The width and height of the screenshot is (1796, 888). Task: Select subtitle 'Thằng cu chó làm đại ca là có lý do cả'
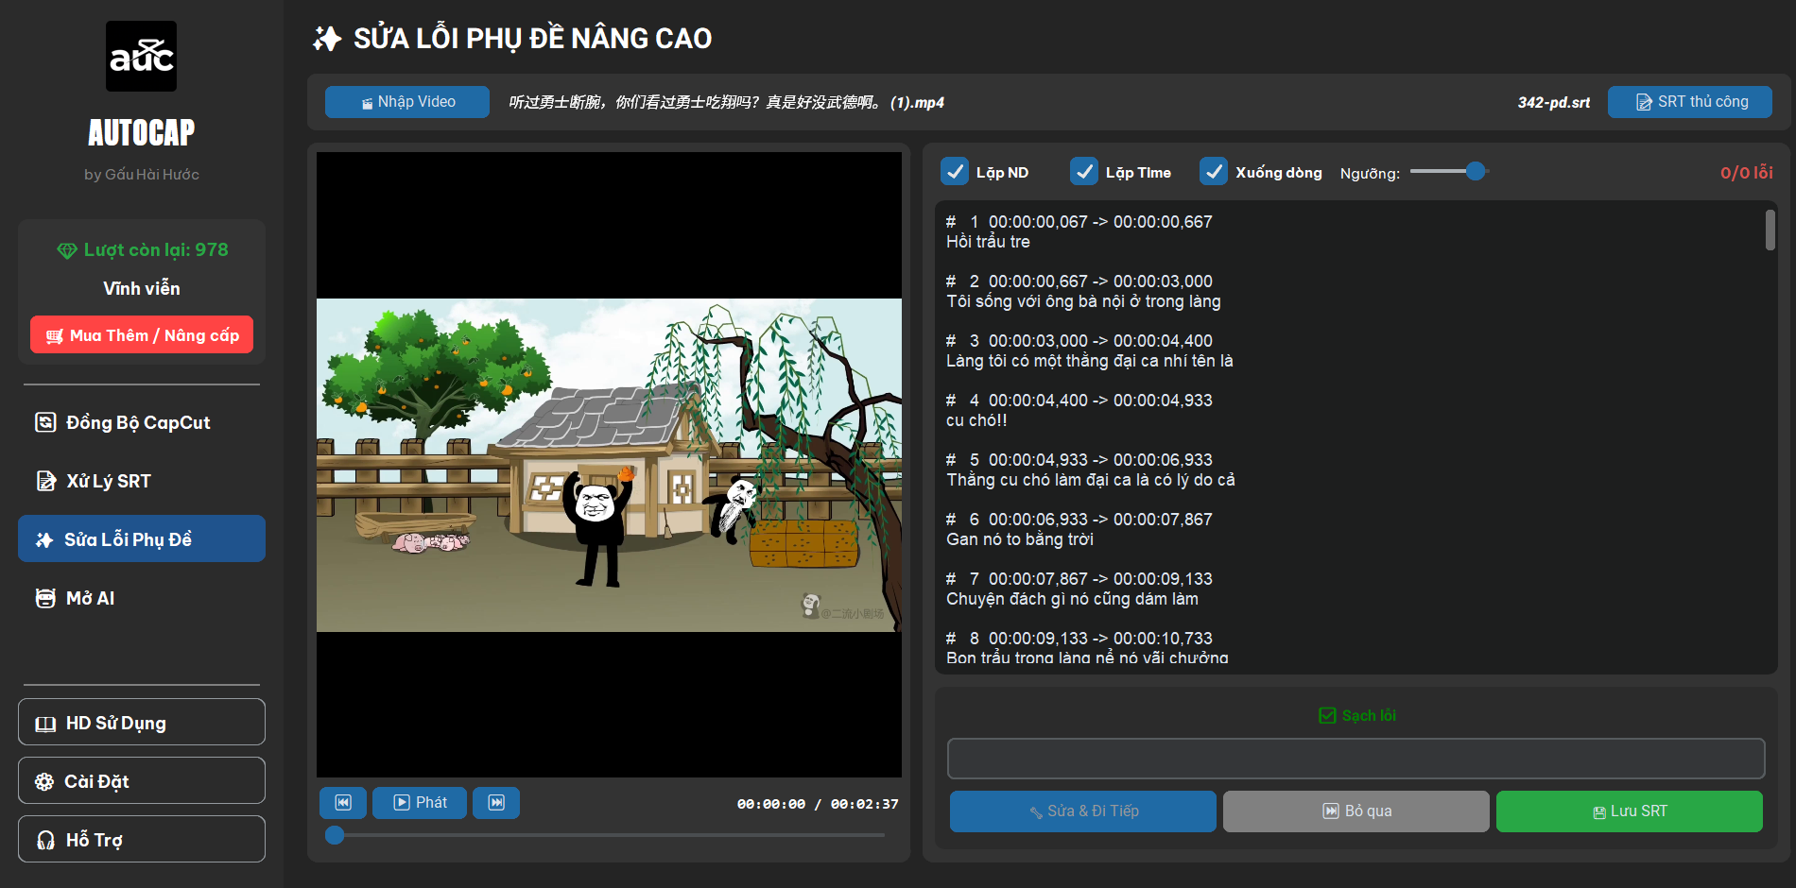tap(1091, 480)
